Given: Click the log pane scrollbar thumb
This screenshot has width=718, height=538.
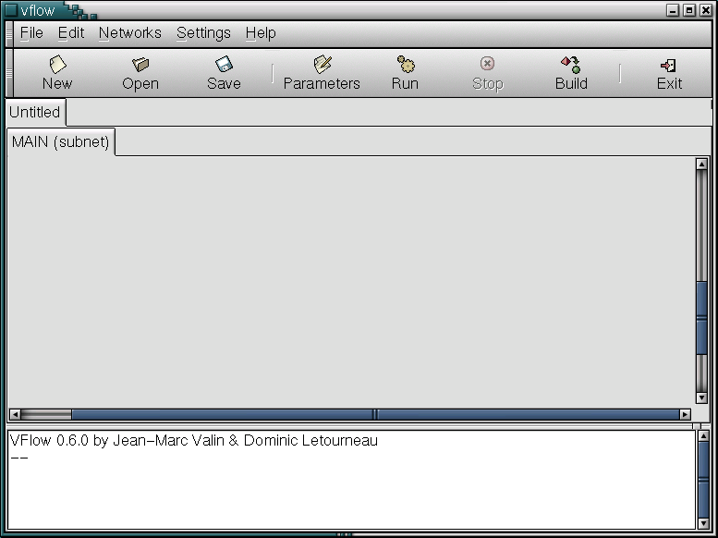Looking at the screenshot, I should (x=704, y=480).
